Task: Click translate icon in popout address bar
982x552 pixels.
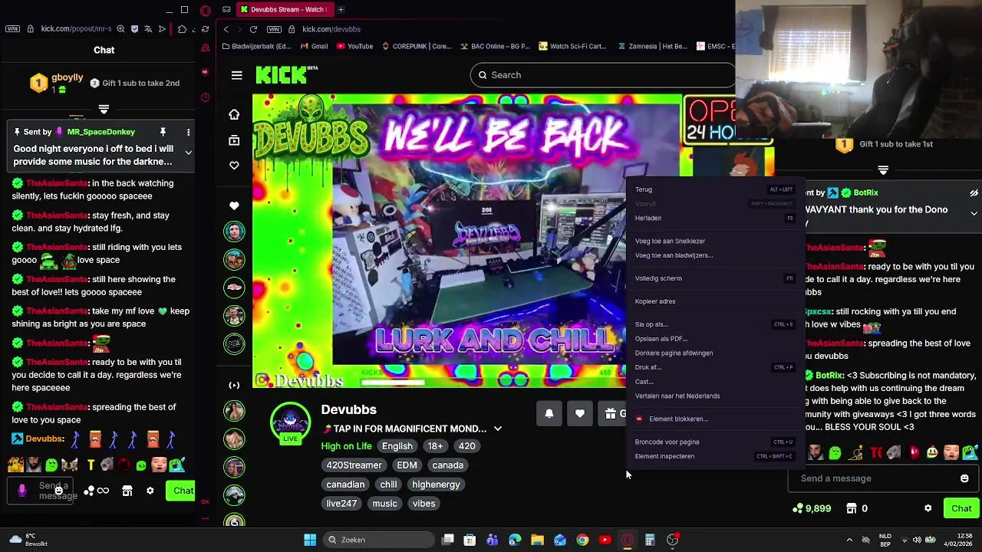Action: point(148,29)
